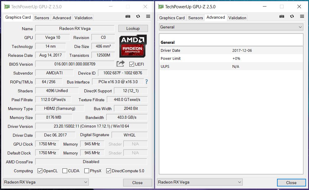Viewport: 309px width, 190px height.
Task: Open the hamburger menu in right GPU-Z window
Action: 302,16
